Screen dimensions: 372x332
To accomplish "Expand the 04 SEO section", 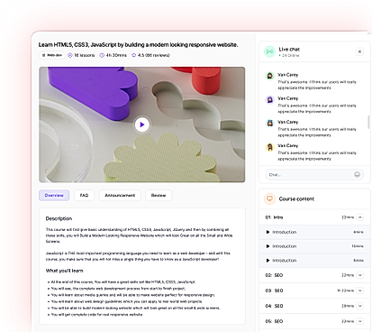I will [360, 306].
